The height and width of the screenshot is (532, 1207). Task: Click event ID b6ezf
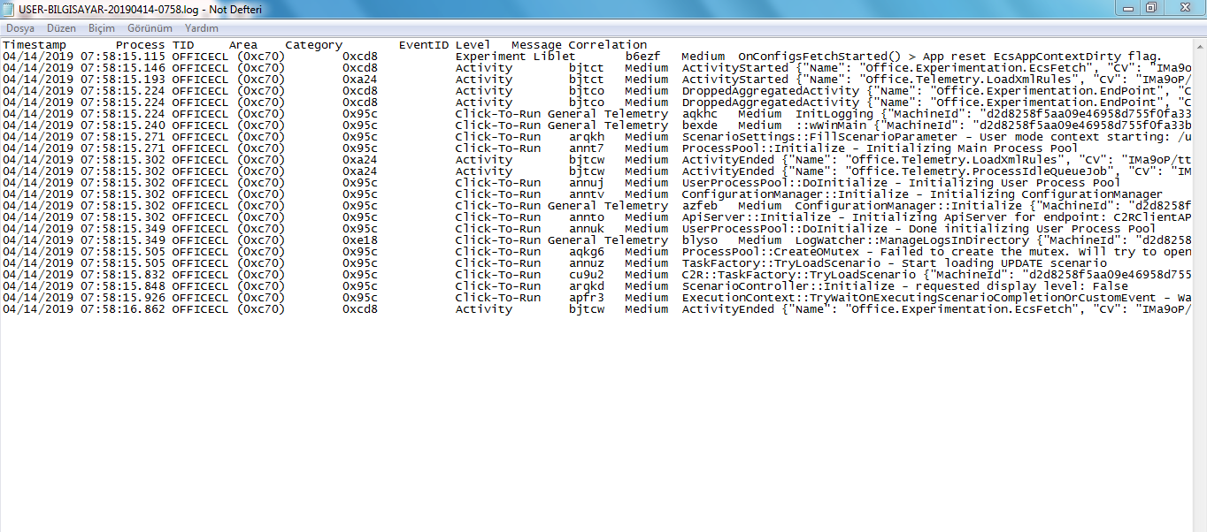(x=643, y=57)
